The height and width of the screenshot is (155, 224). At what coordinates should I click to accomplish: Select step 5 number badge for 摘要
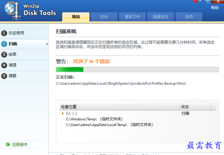4,76
